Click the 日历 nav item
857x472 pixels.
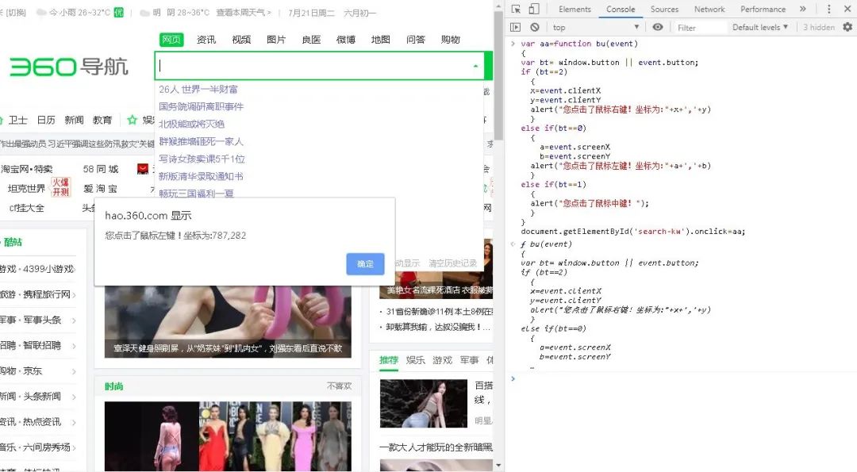[46, 120]
